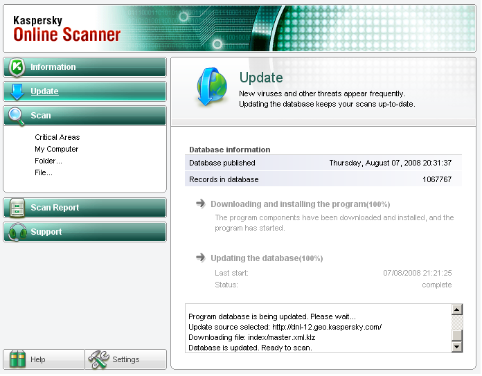Click 'Program database is being updated' log line

click(273, 317)
